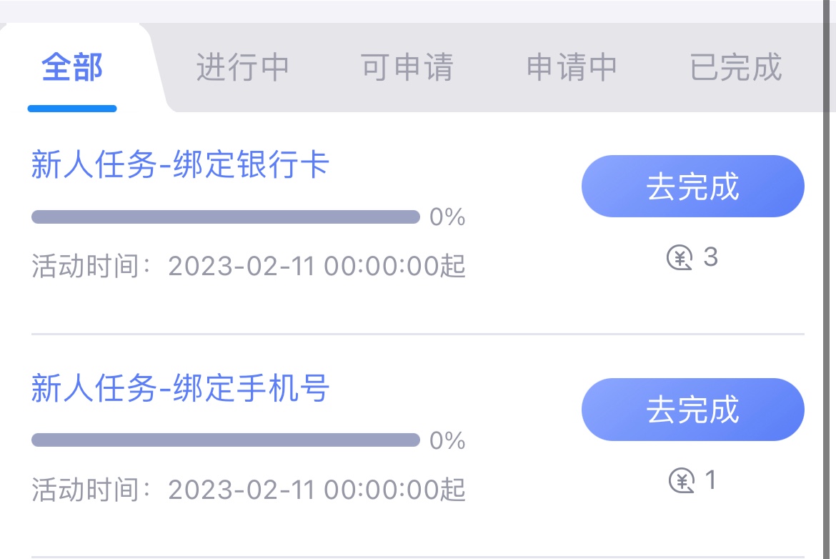Image resolution: width=836 pixels, height=559 pixels.
Task: Open the 新人任务-绑定手机号 task title
Action: [x=180, y=389]
